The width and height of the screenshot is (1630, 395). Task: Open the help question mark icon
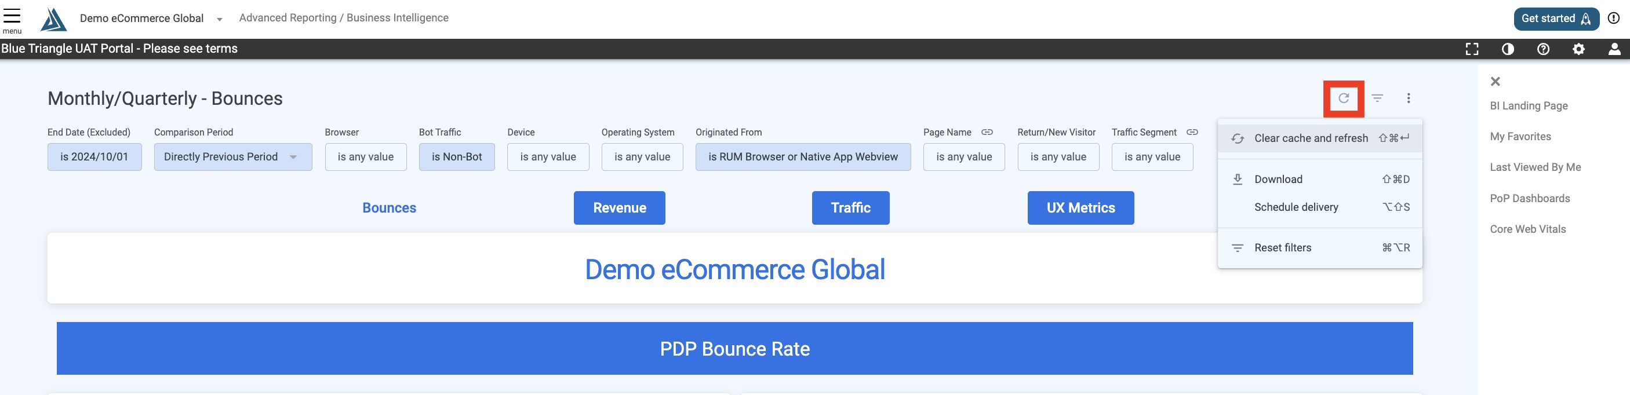pyautogui.click(x=1543, y=49)
